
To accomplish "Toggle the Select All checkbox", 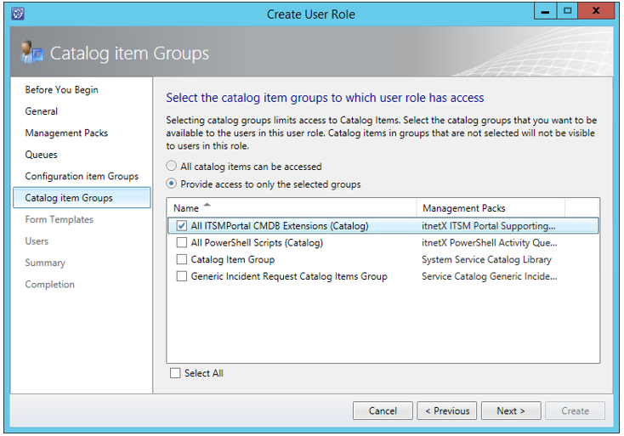I will point(175,373).
